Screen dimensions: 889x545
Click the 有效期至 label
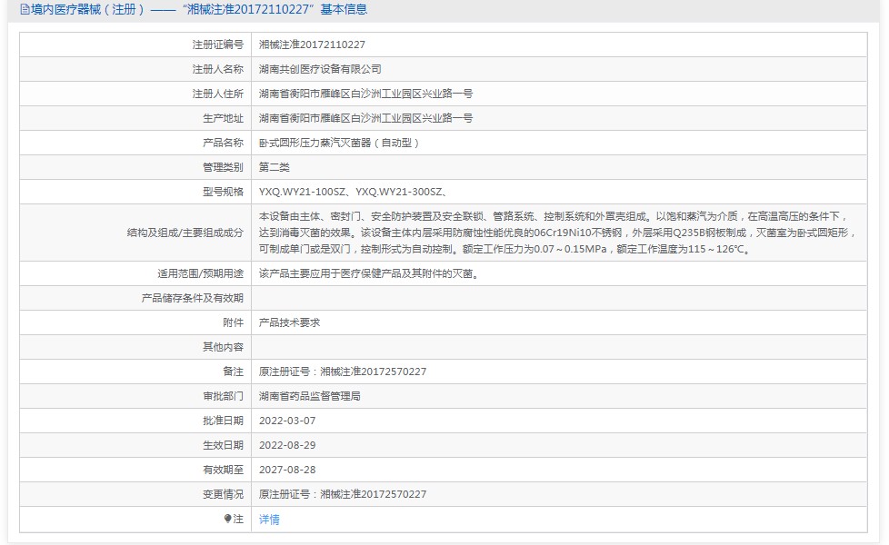pos(223,470)
